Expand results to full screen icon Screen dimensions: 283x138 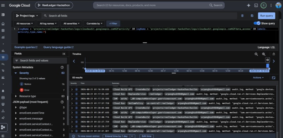274,78
